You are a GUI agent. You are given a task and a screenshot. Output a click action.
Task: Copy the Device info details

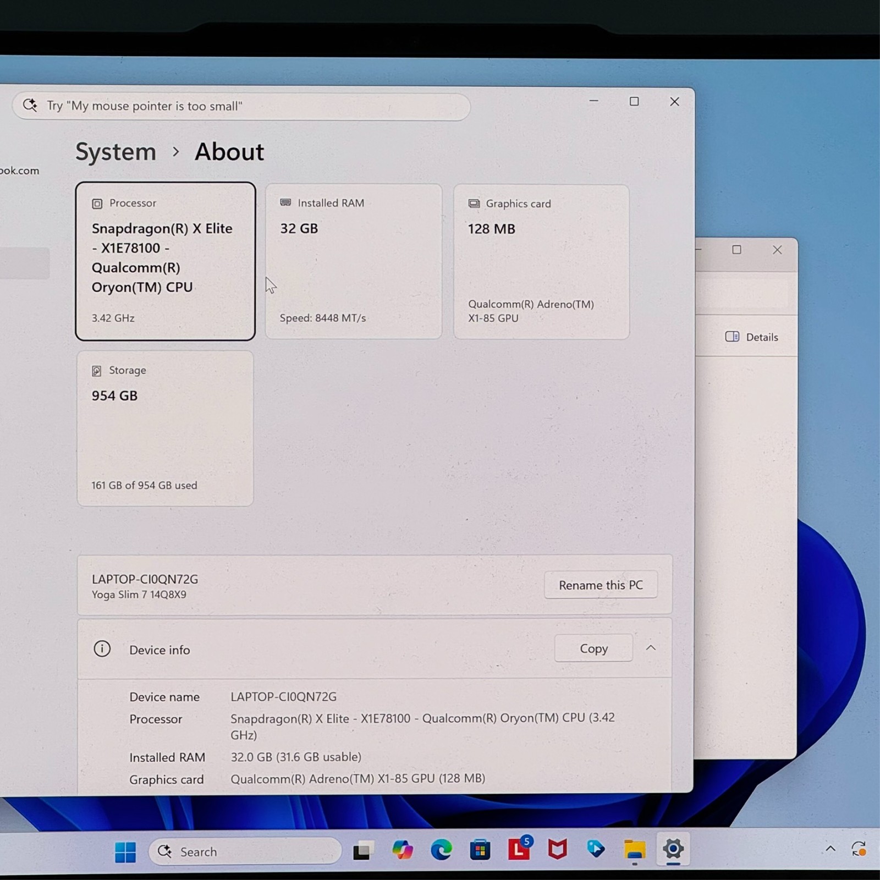[593, 648]
